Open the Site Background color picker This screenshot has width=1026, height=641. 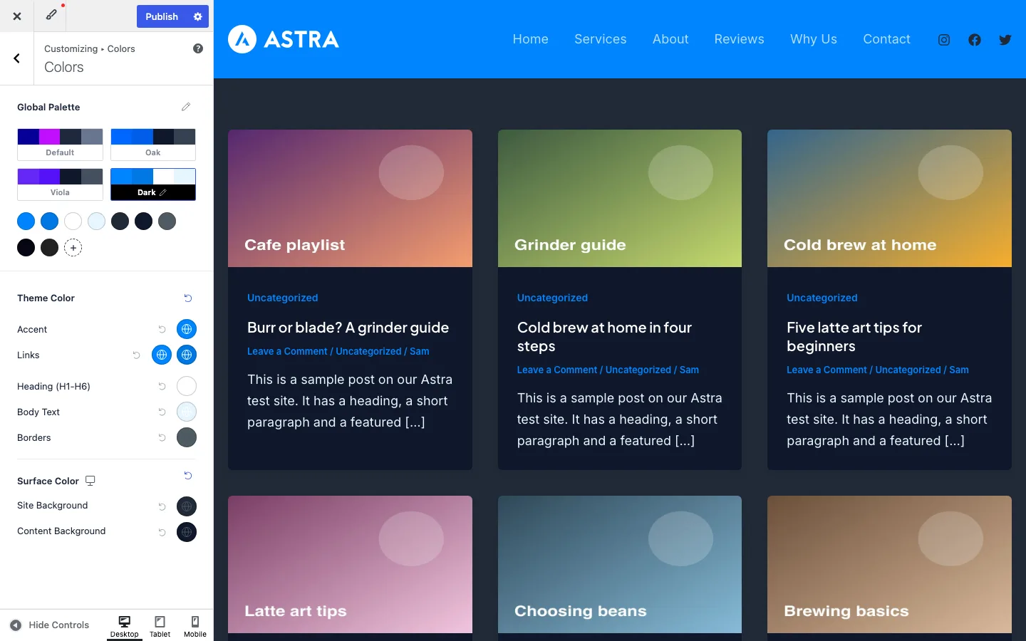click(x=187, y=506)
